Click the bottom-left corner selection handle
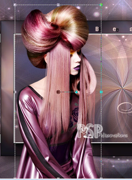The width and height of the screenshot is (132, 180). pos(15,179)
